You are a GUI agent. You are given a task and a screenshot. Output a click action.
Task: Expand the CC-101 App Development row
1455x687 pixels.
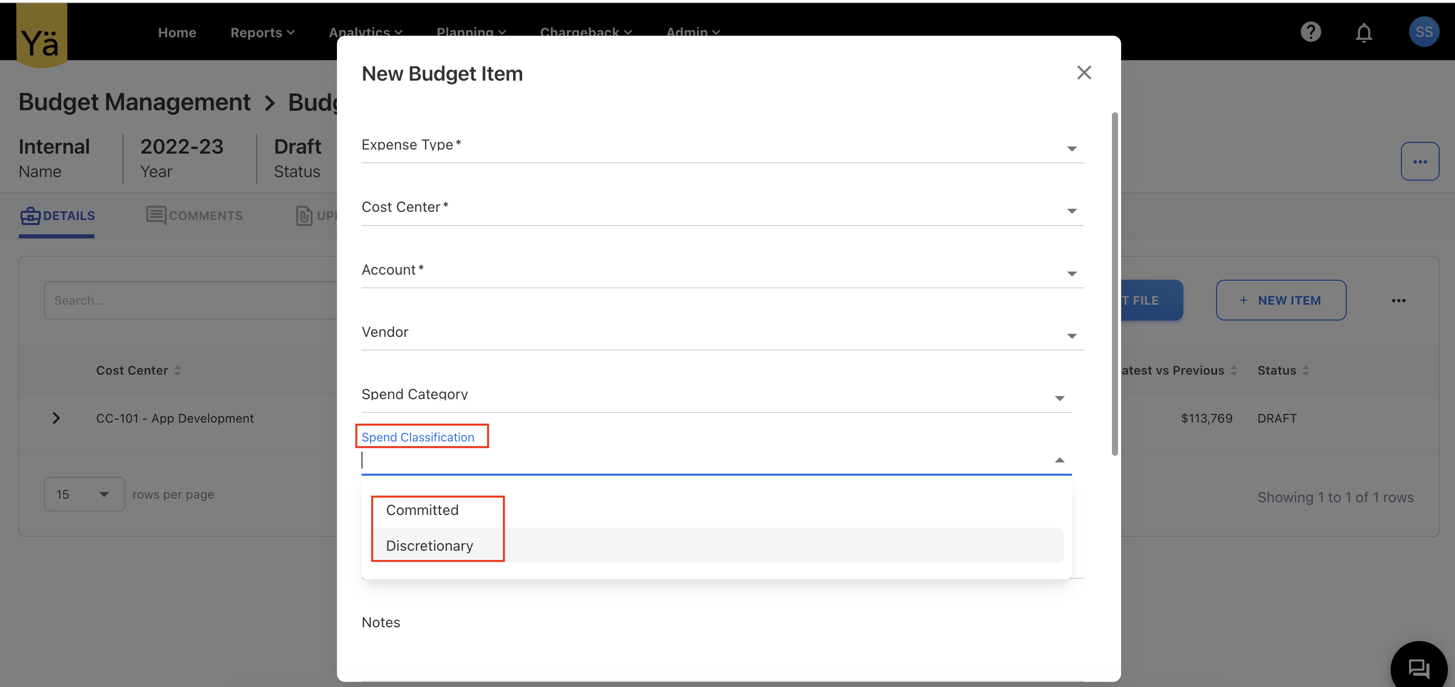tap(56, 419)
